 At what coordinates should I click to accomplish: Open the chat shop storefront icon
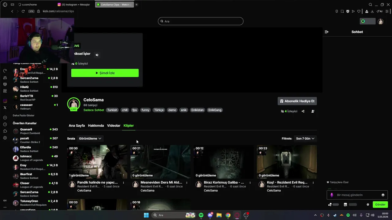tap(345, 204)
